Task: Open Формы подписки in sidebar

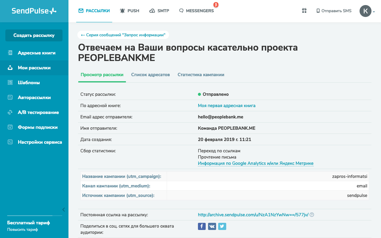Action: [x=38, y=127]
